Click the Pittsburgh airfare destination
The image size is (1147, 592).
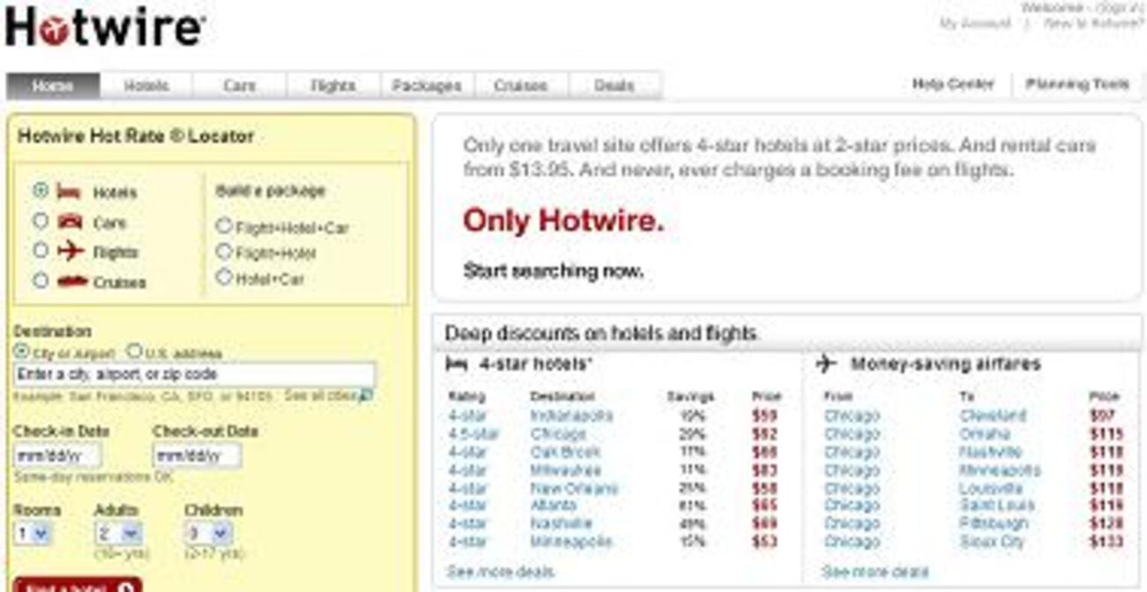point(994,524)
